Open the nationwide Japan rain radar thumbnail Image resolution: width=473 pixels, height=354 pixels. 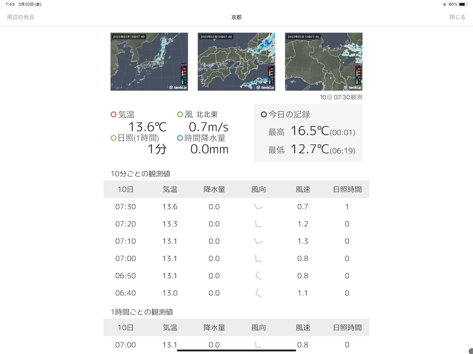[149, 61]
